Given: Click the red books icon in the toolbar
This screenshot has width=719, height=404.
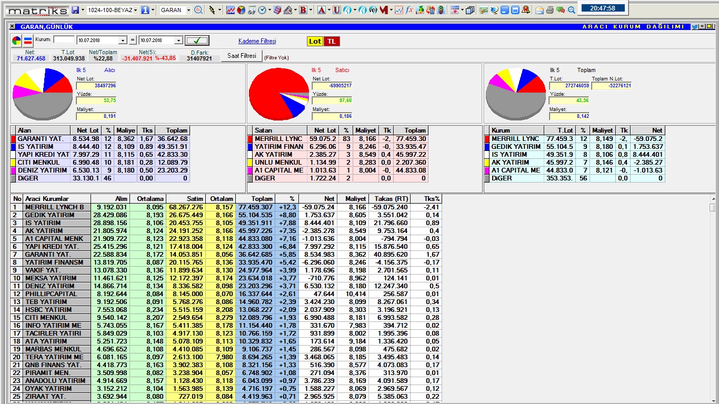Looking at the screenshot, I should click(277, 10).
